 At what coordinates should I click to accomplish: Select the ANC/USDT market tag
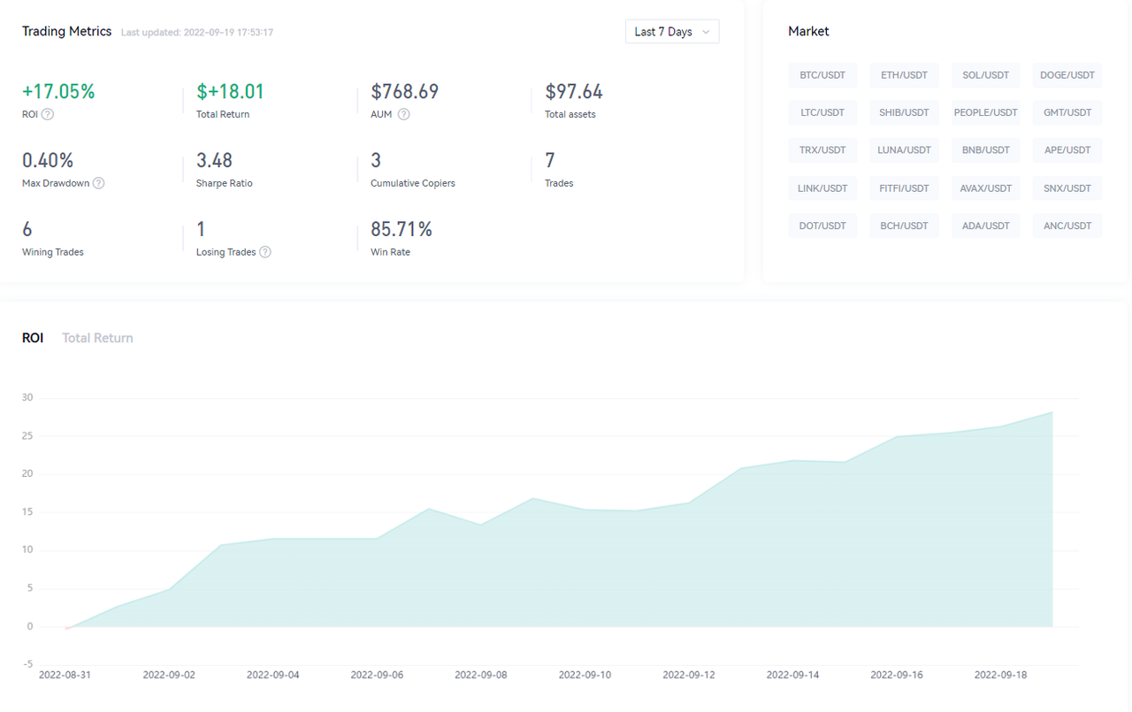pyautogui.click(x=1067, y=226)
